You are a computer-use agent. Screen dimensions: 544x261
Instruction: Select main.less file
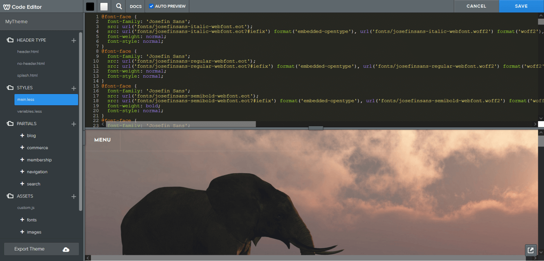pyautogui.click(x=46, y=99)
